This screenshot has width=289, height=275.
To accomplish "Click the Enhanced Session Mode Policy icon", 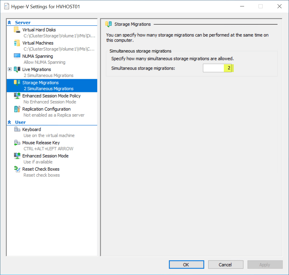I will (17, 96).
